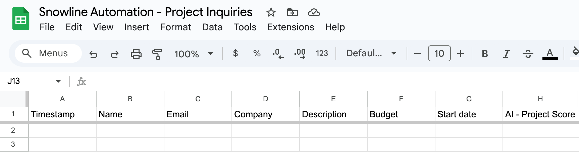Select column B header

pyautogui.click(x=130, y=99)
